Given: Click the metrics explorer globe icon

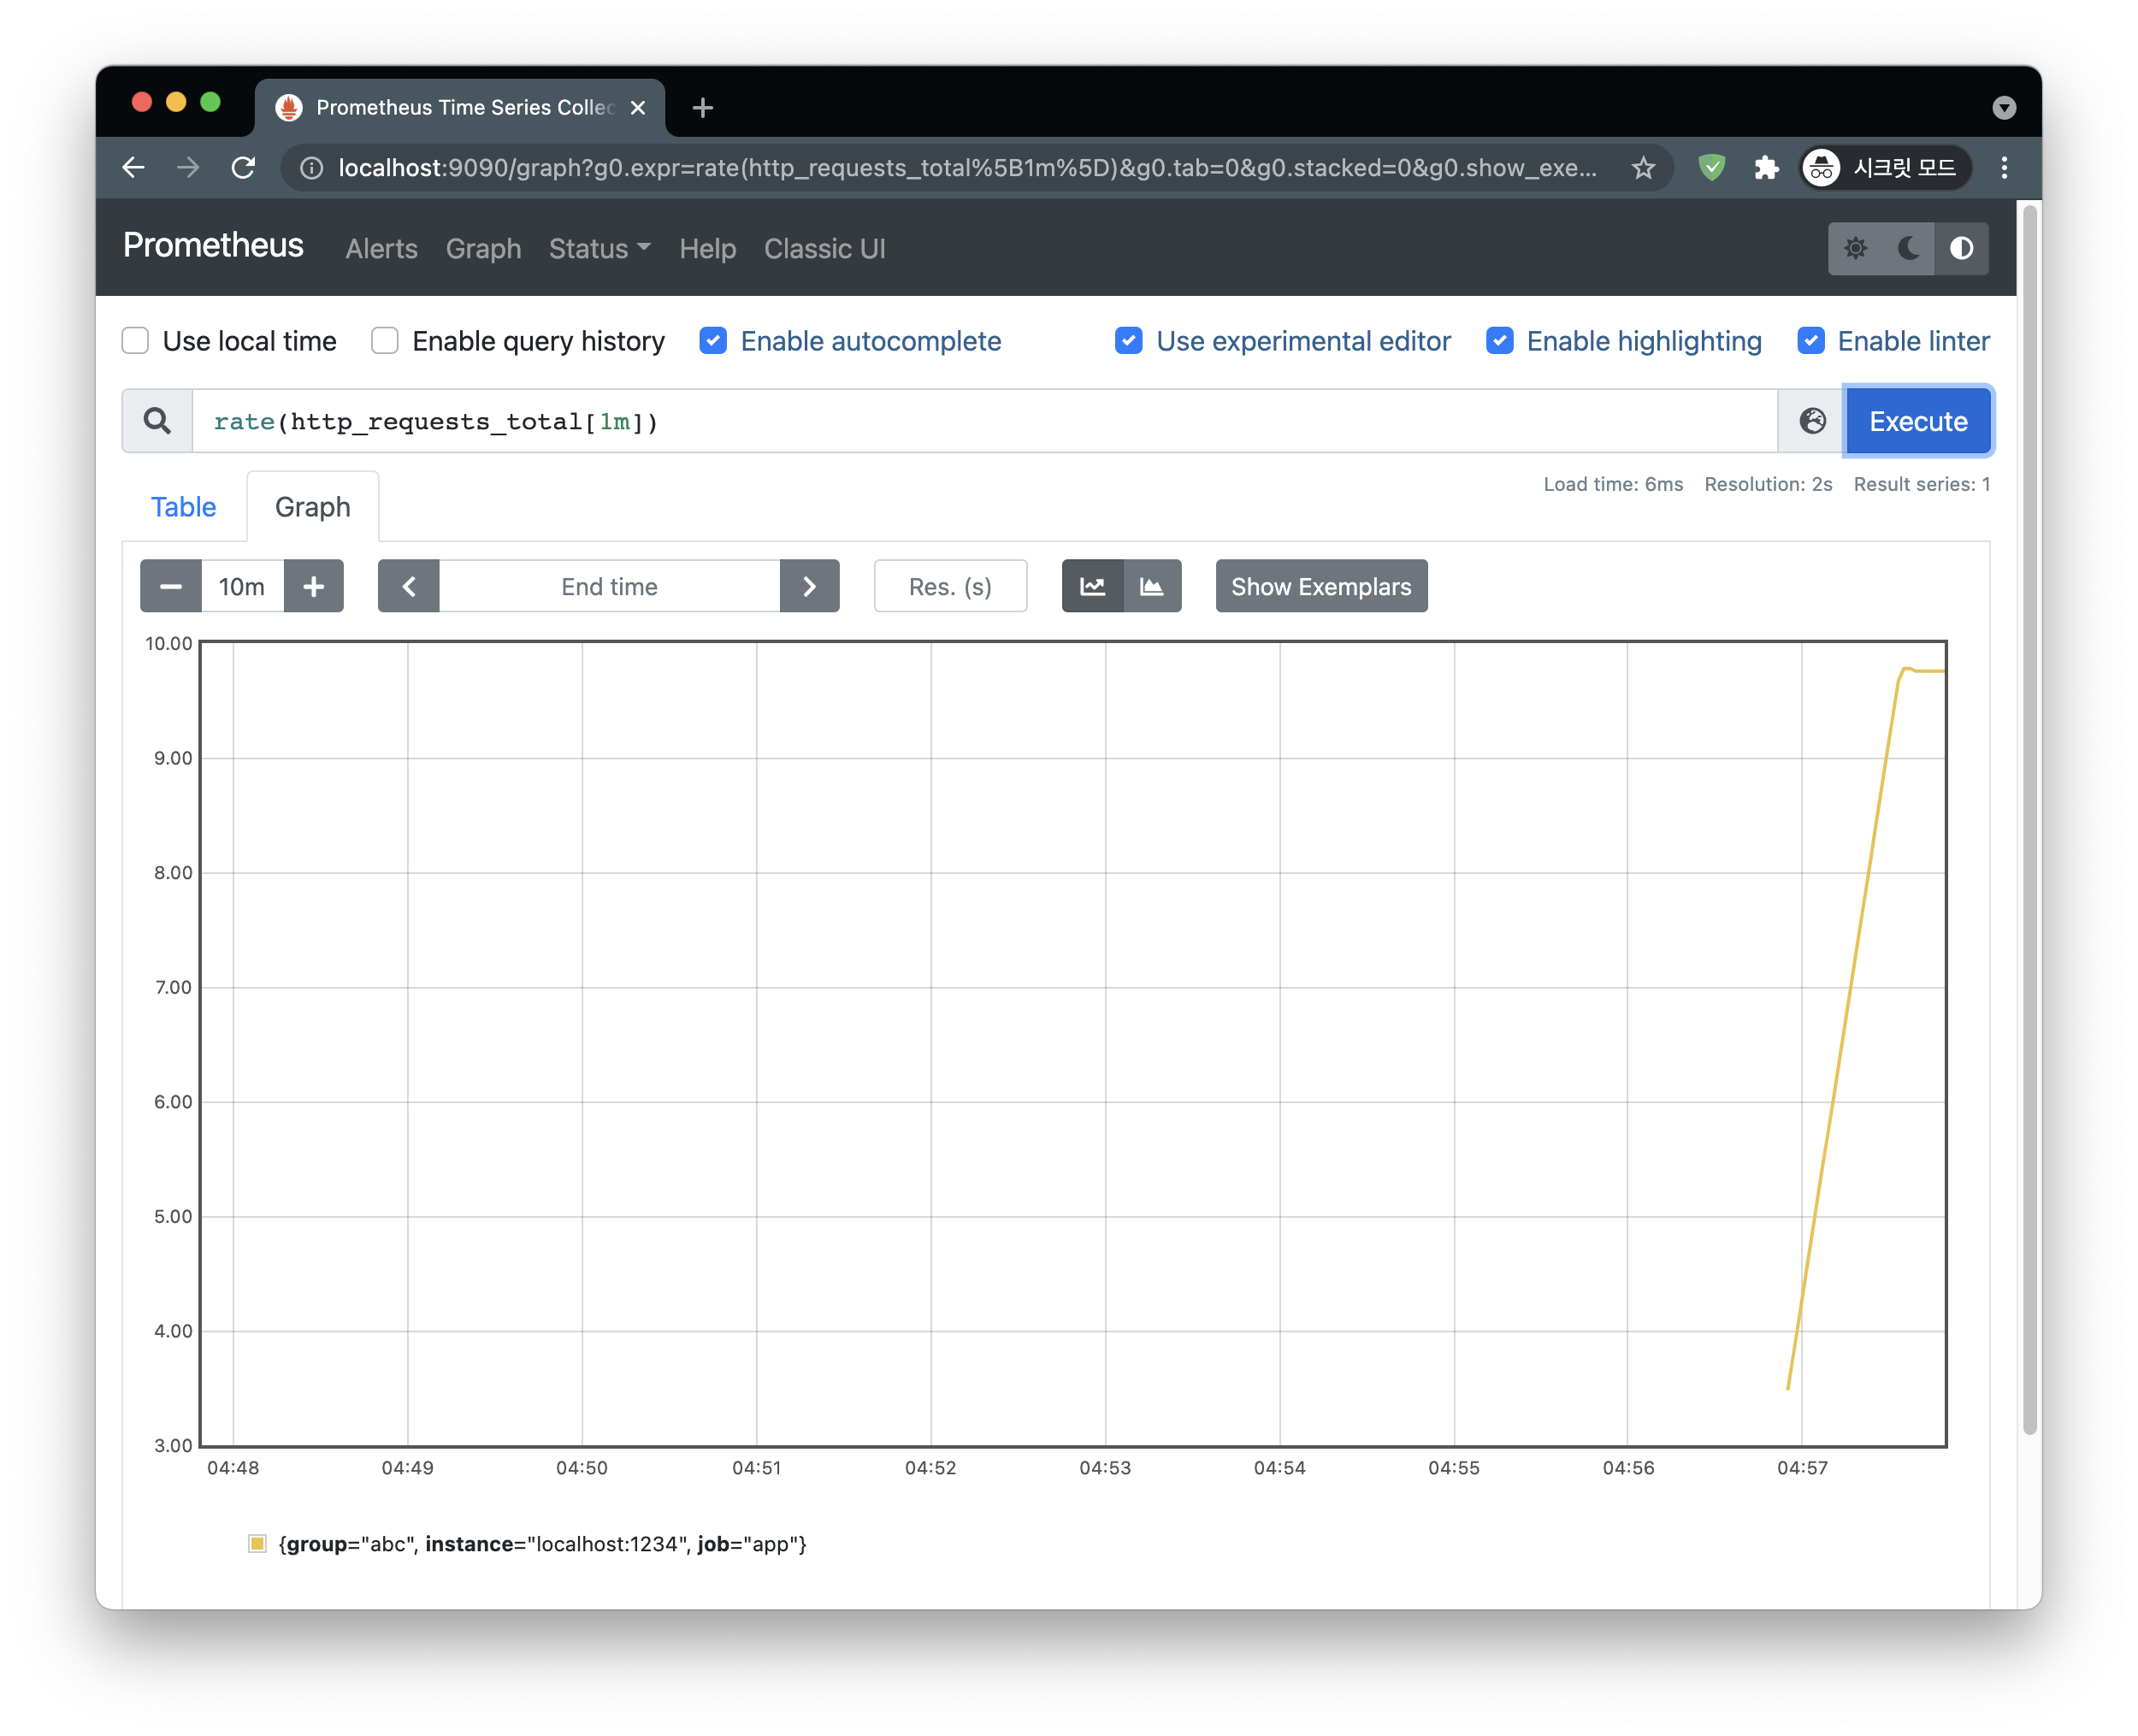Looking at the screenshot, I should coord(1812,421).
